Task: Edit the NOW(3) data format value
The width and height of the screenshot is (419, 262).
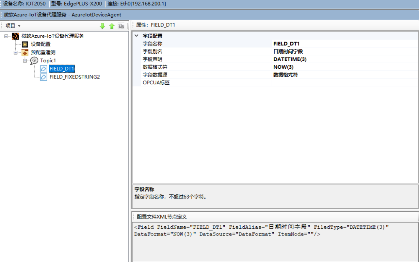Action: click(345, 67)
